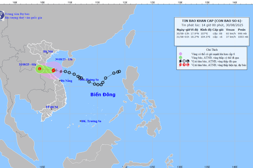The width and height of the screenshot is (253, 168).
Task: Click the 'Ngày-giờ' column header
Action: 183,30
